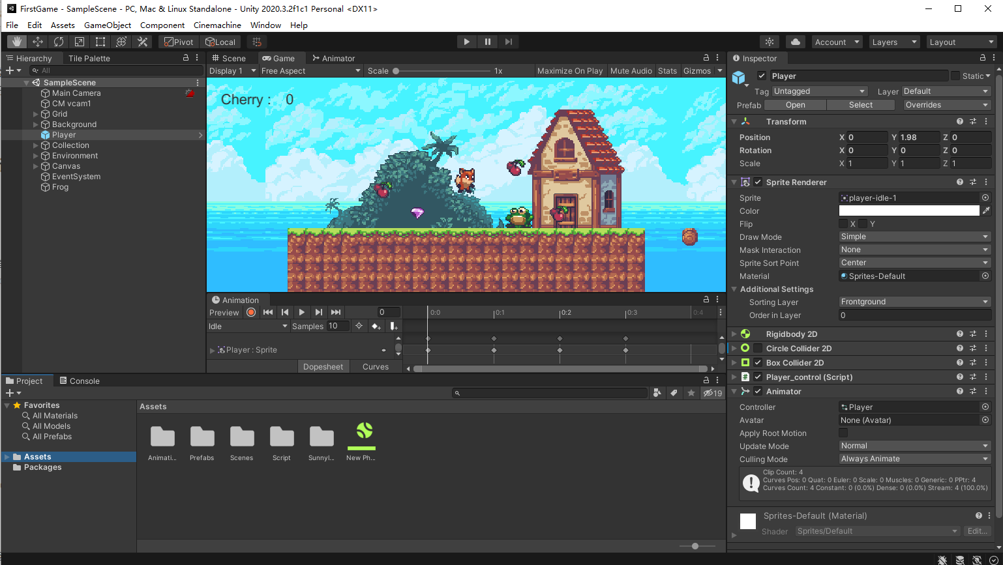The height and width of the screenshot is (565, 1003).
Task: Enable animation record mode
Action: pyautogui.click(x=251, y=312)
